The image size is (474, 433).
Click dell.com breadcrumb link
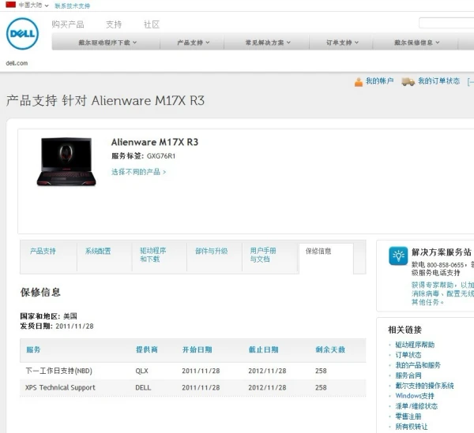17,63
